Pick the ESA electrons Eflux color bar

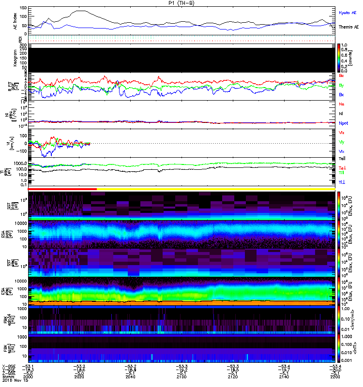click(x=339, y=292)
